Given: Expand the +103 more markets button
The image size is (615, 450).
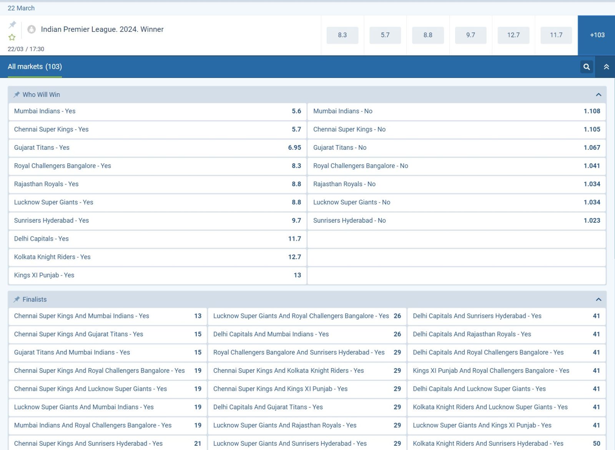Looking at the screenshot, I should (597, 35).
